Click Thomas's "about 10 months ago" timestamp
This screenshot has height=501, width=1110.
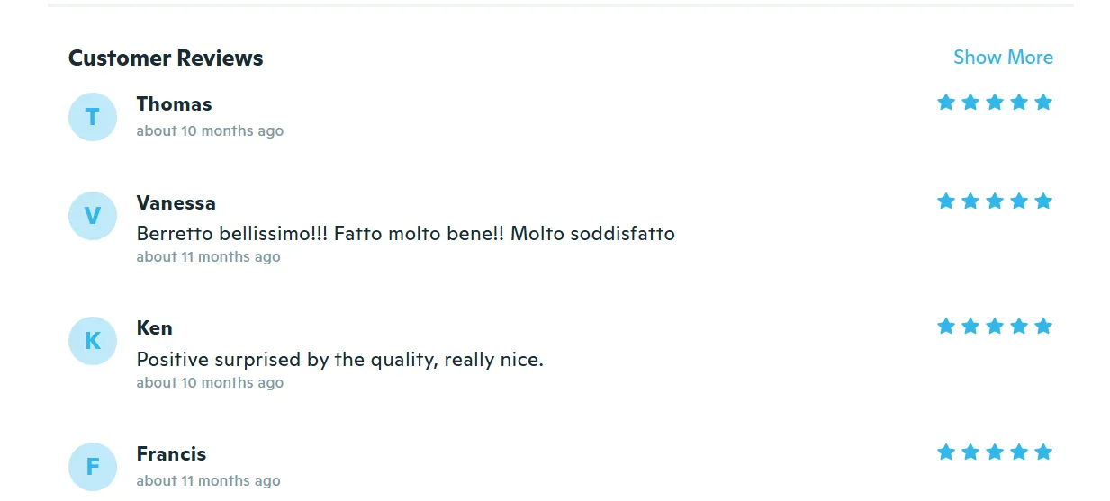[210, 131]
